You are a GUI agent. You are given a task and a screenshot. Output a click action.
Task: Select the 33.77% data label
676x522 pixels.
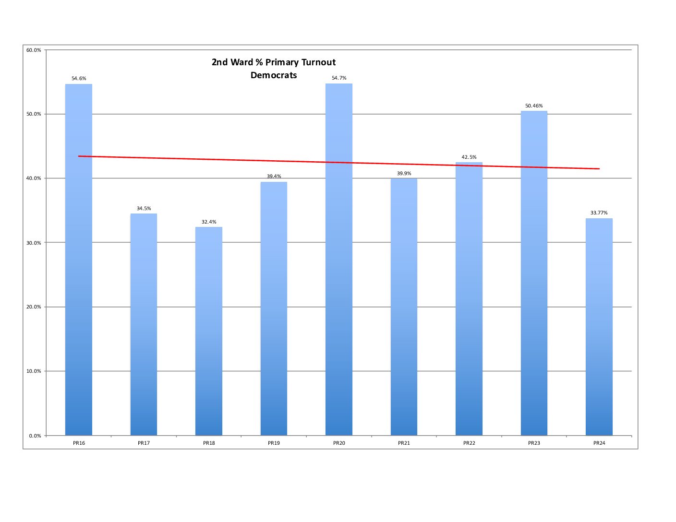599,213
